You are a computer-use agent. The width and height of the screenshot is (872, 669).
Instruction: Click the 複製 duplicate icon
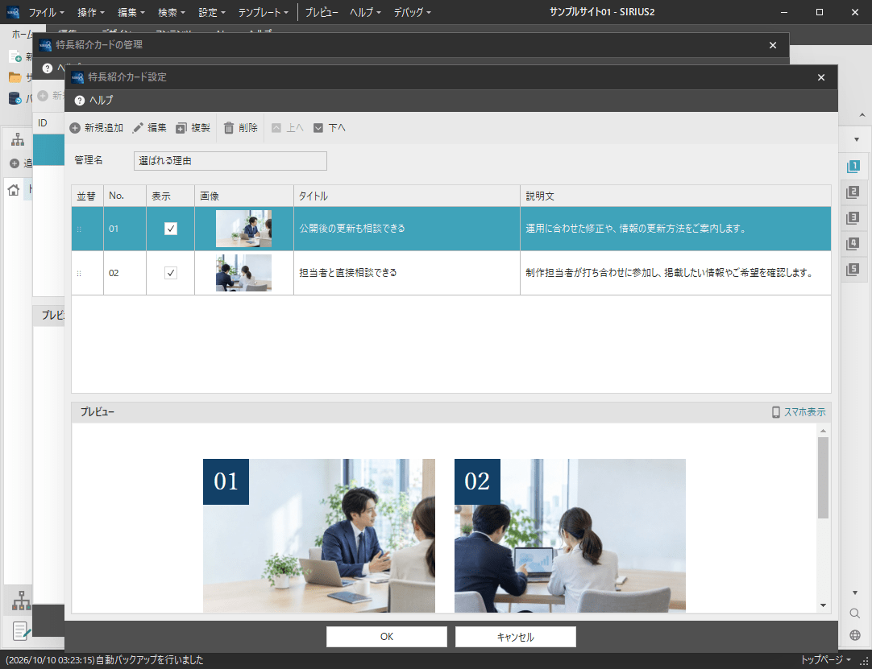click(181, 128)
